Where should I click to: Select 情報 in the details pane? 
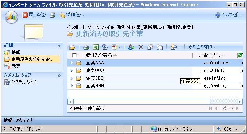coord(16,52)
